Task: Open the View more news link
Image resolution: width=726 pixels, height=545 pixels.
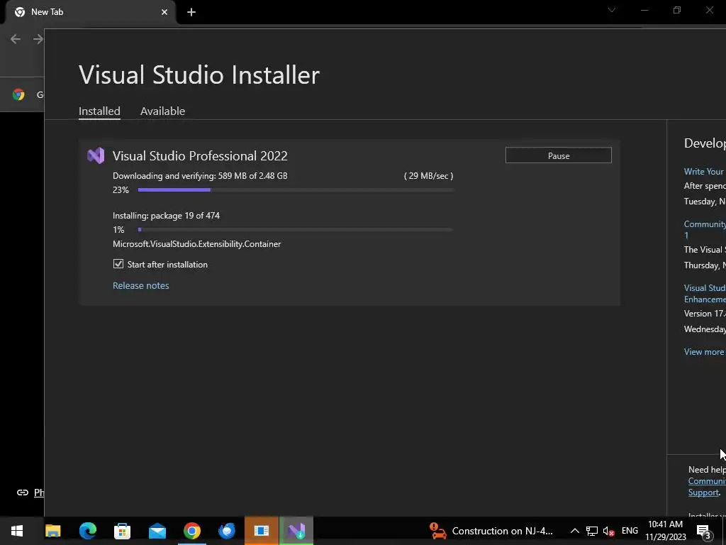Action: (x=704, y=352)
